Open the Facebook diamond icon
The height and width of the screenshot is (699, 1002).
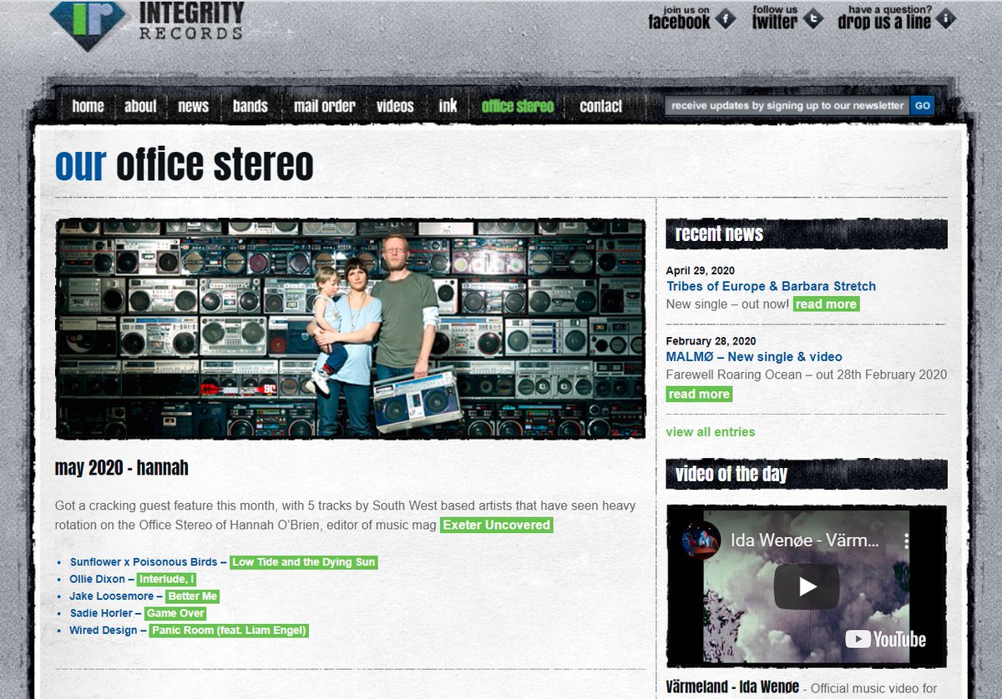[726, 18]
